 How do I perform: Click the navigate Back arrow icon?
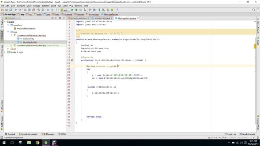(48, 10)
